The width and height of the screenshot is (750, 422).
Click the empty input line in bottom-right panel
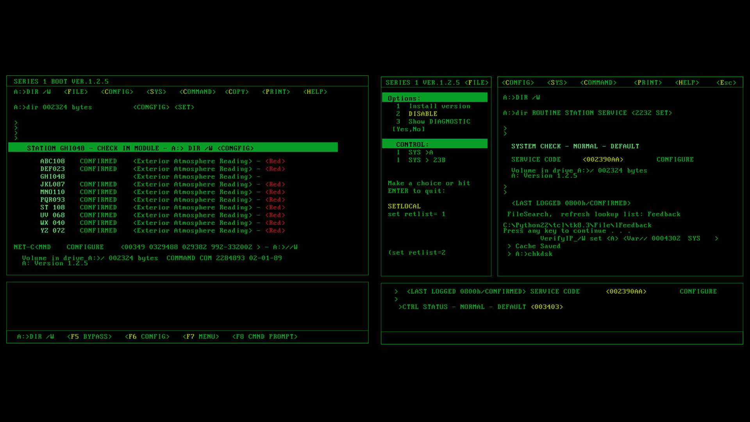coord(562,338)
